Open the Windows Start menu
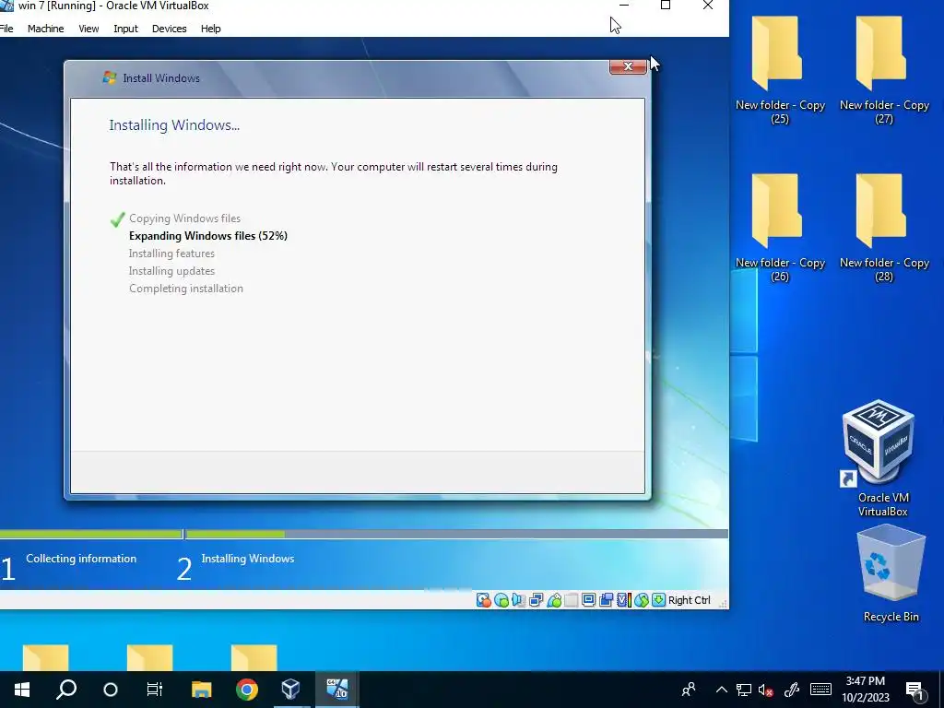This screenshot has width=944, height=708. 22,690
